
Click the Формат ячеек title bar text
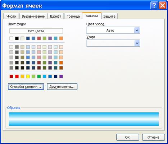coord(22,6)
